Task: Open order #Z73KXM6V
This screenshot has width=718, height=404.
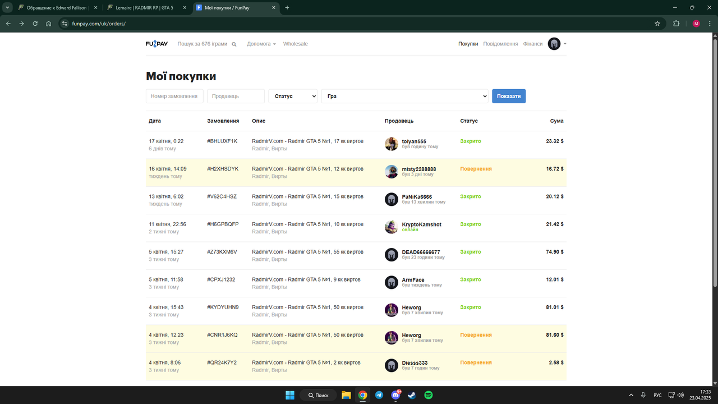Action: [222, 252]
